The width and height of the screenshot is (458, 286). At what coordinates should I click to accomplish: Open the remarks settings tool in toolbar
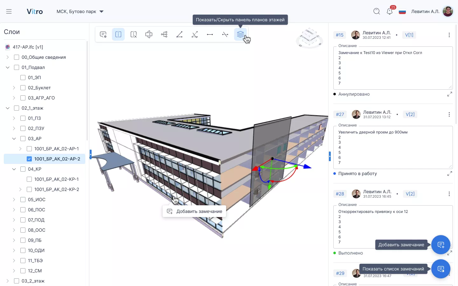[x=103, y=34]
